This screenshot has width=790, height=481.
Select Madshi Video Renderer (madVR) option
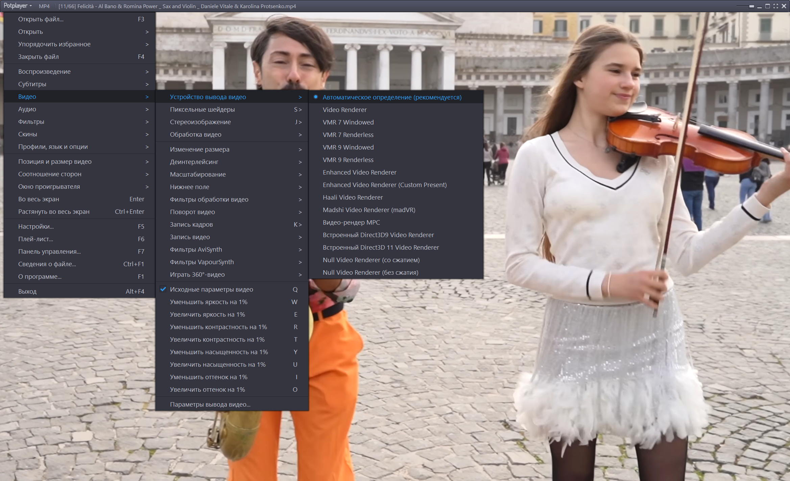369,210
